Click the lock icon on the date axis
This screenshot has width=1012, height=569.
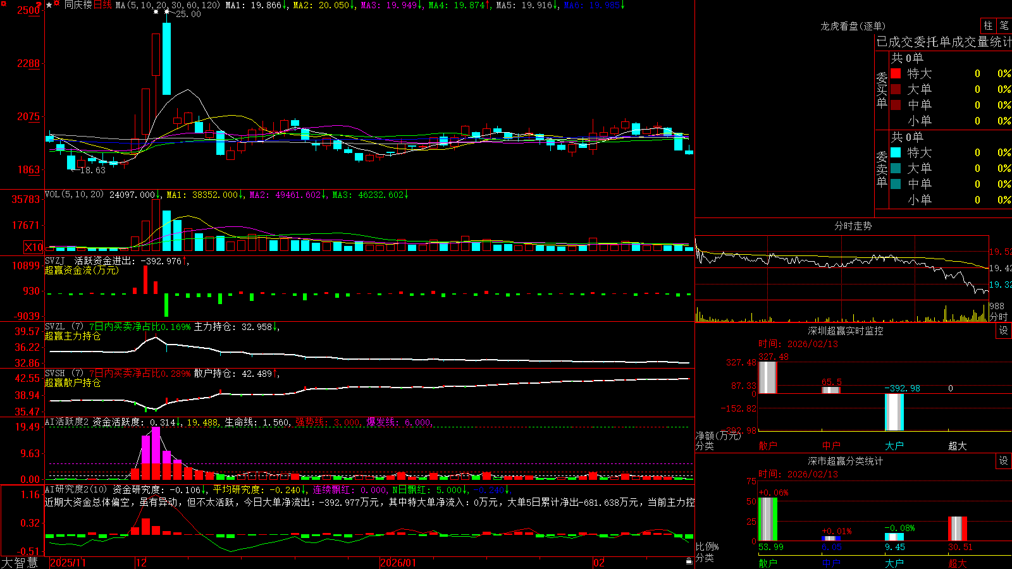tap(689, 561)
